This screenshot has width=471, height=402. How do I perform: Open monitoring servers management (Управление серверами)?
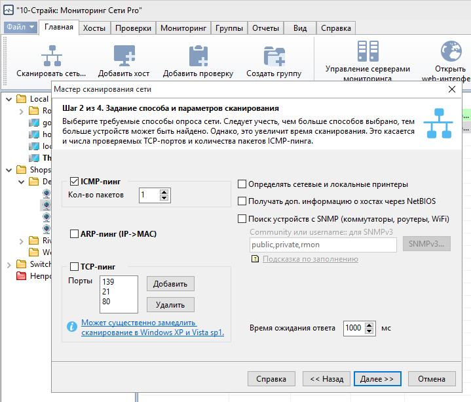point(367,50)
